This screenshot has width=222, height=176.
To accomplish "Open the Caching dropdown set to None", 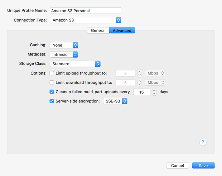I will pos(64,45).
